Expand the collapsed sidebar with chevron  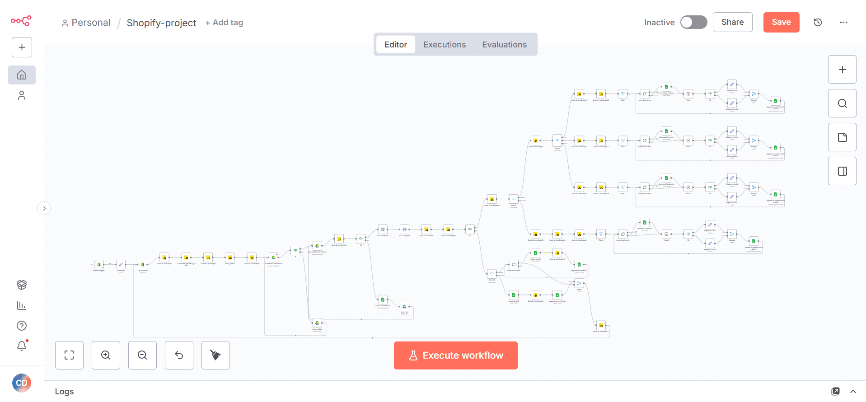[x=44, y=208]
